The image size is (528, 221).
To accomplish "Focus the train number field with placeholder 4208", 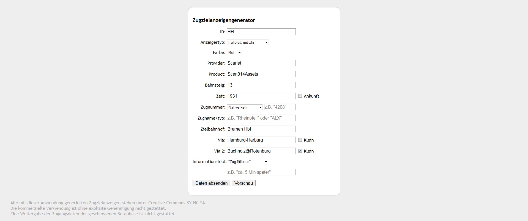I will coord(280,107).
